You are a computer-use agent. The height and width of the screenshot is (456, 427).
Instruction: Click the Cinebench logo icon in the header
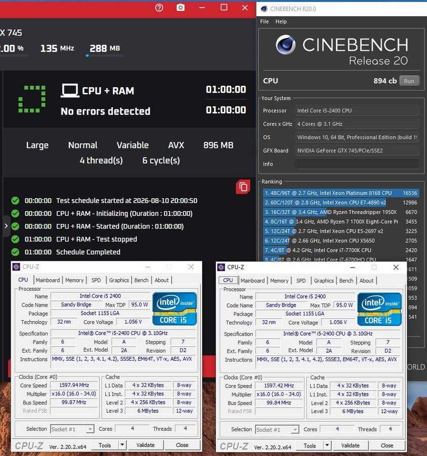pos(286,45)
